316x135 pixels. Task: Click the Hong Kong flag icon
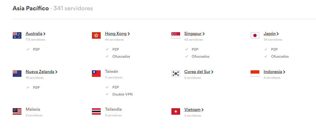point(96,35)
